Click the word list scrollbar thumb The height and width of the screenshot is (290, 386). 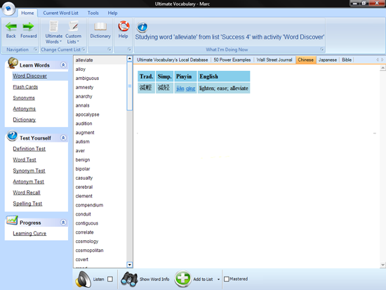coord(130,86)
